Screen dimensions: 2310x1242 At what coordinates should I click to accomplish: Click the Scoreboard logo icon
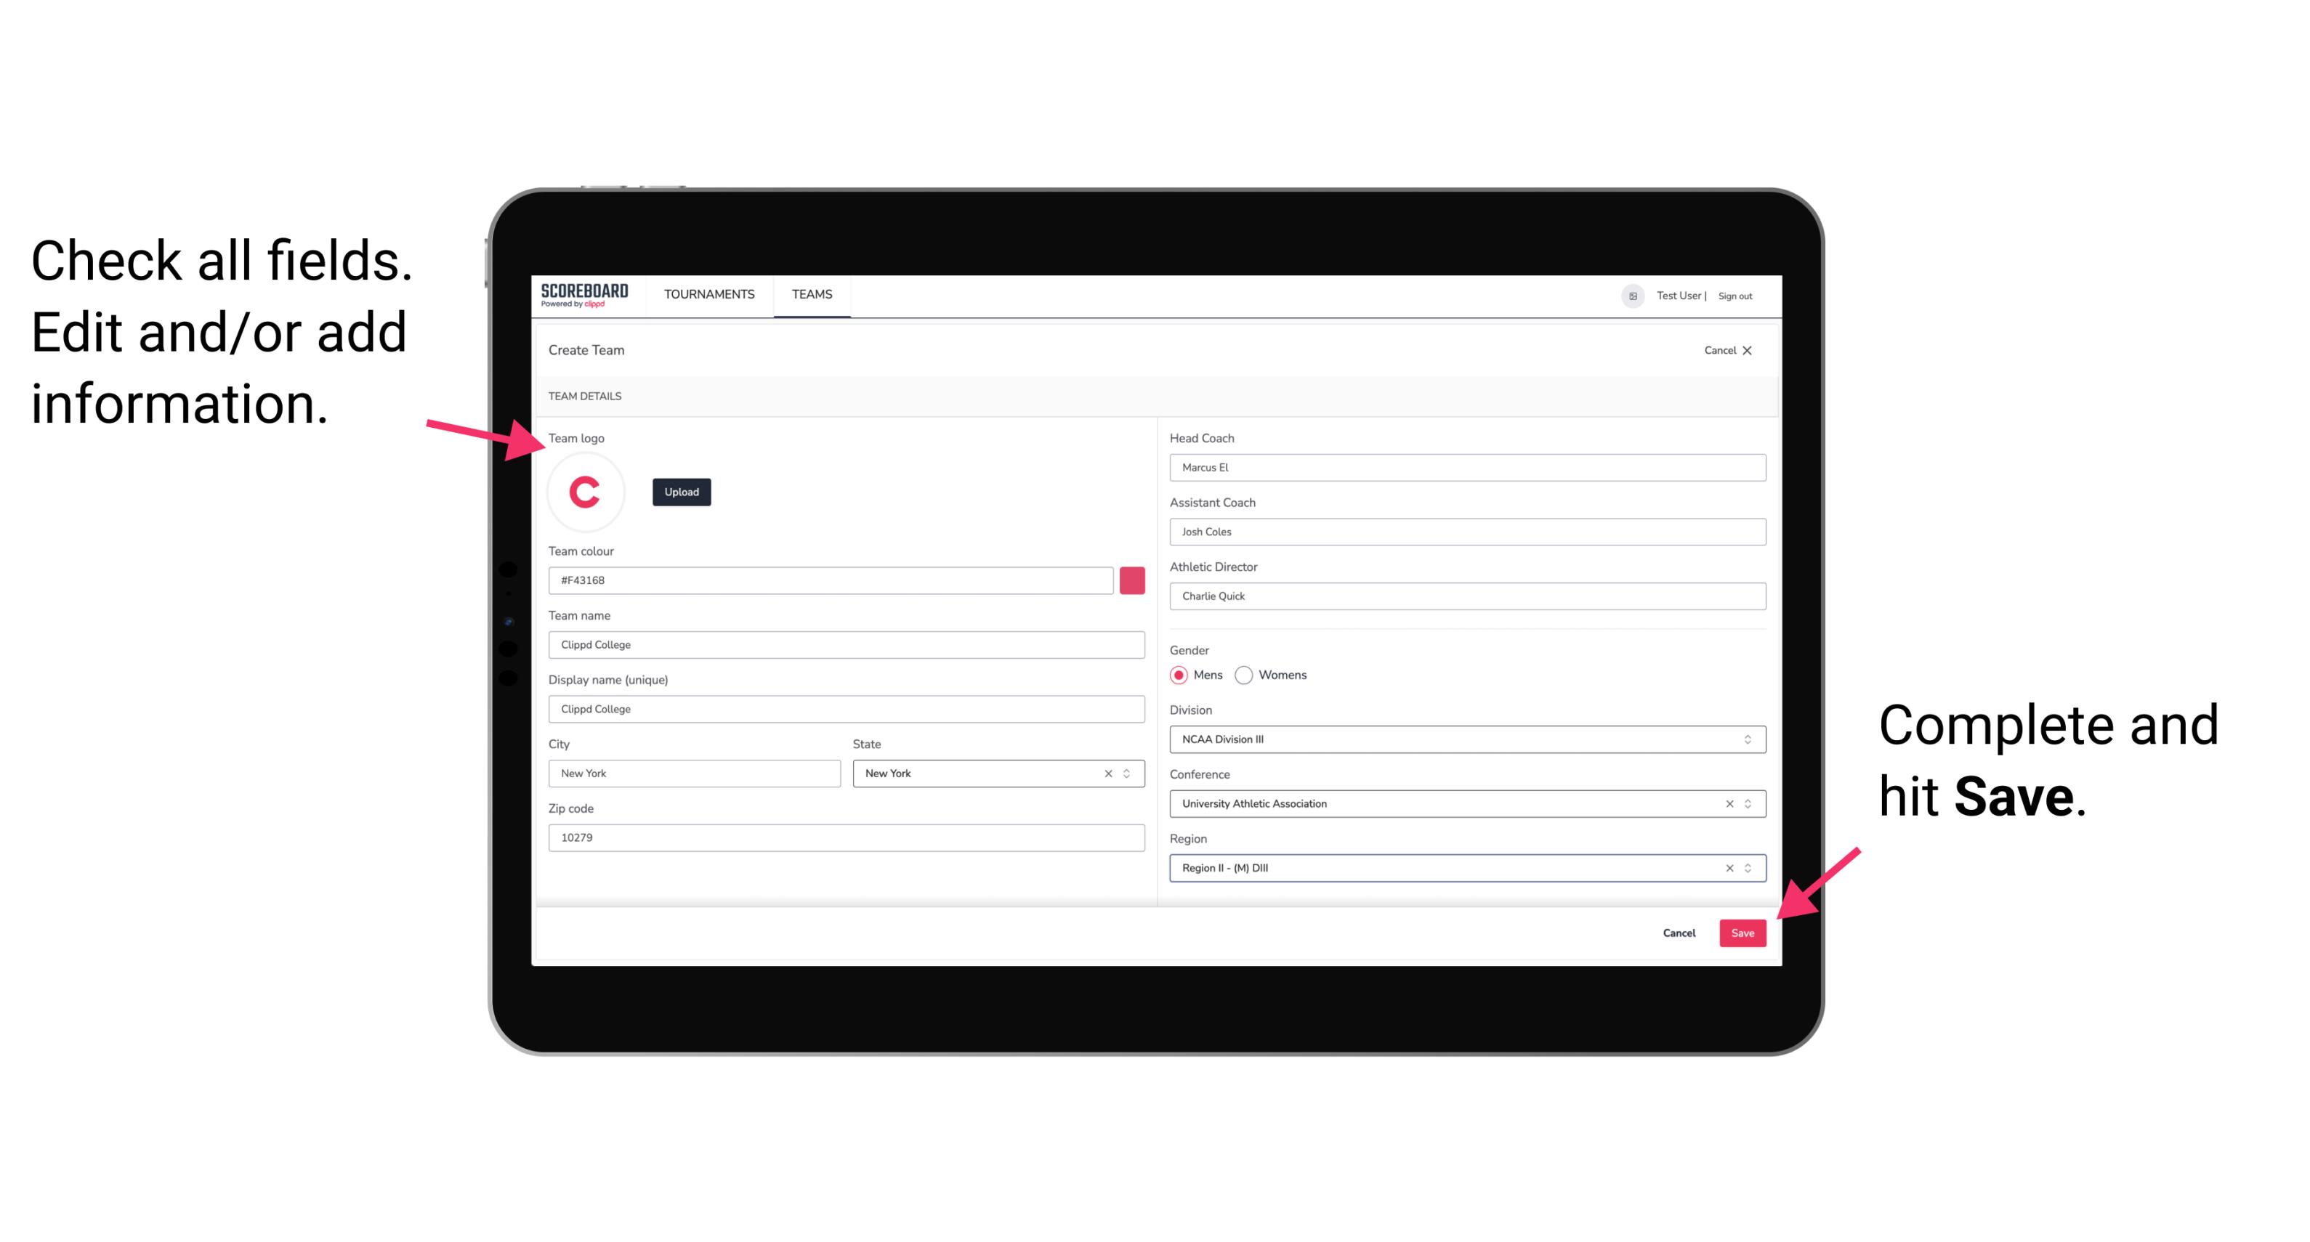(x=584, y=293)
